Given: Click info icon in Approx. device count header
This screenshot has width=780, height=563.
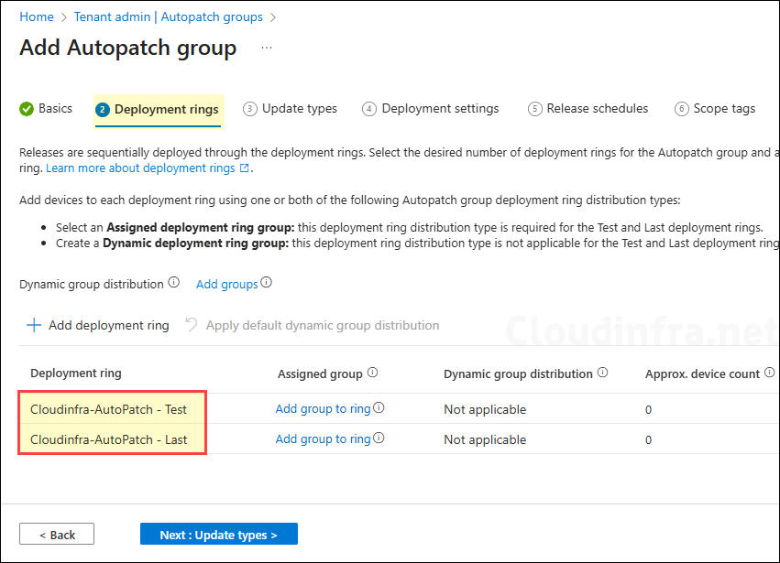Looking at the screenshot, I should (x=770, y=373).
